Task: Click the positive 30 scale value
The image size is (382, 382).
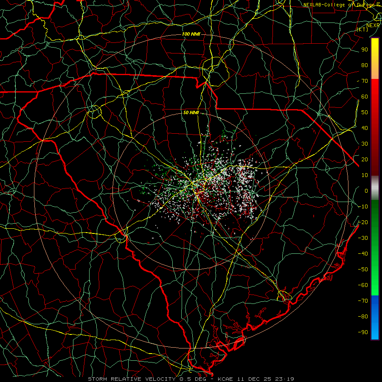Action: click(365, 144)
